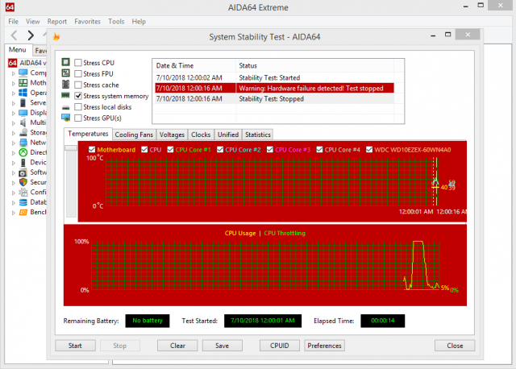Toggle the Stress GPU(s) checkbox
The height and width of the screenshot is (369, 516).
coord(78,118)
